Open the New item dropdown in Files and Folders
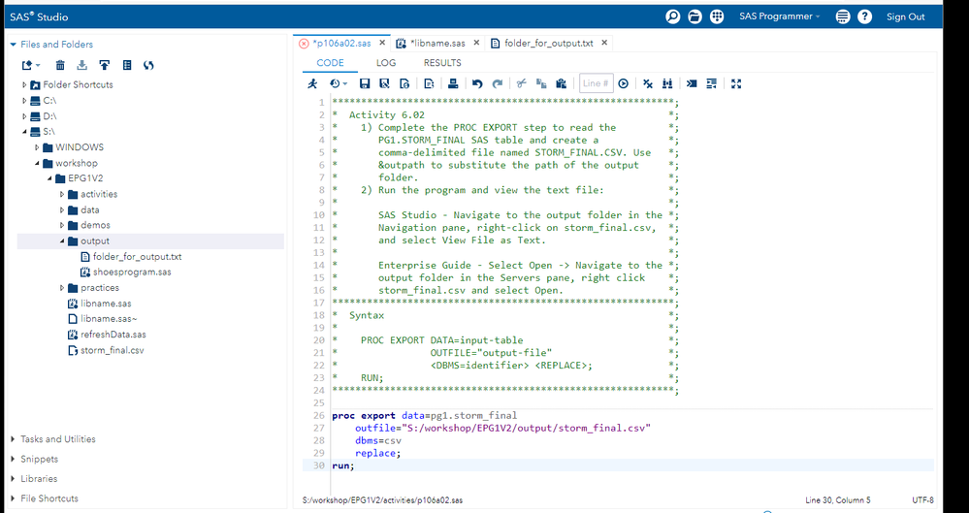Image resolution: width=969 pixels, height=513 pixels. [30, 65]
